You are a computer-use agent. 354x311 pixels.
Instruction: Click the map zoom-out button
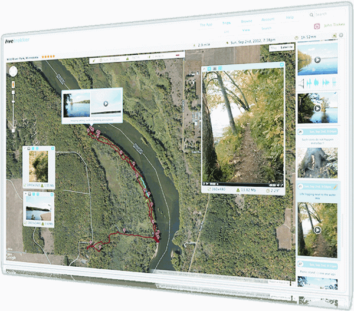click(x=13, y=131)
